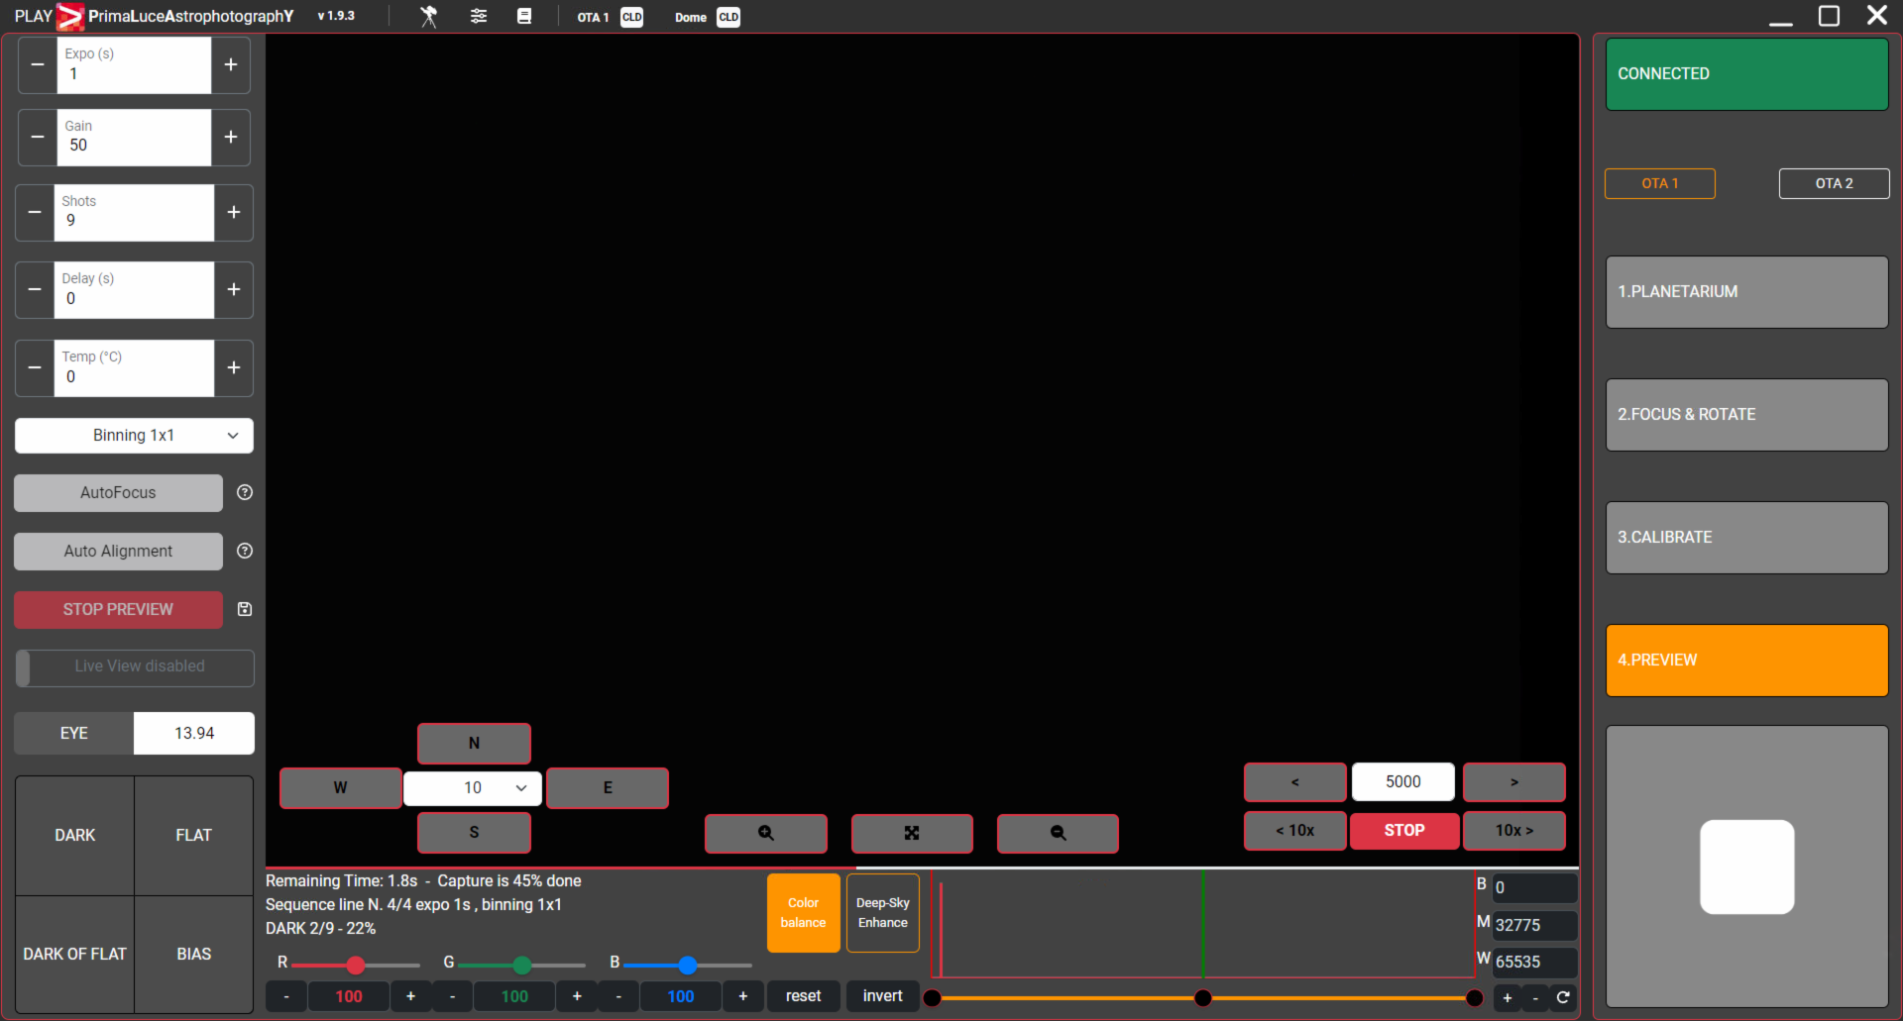Zoom in on the preview image
The height and width of the screenshot is (1021, 1903).
click(766, 833)
